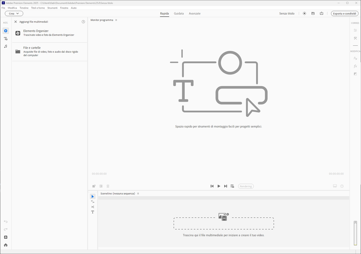Close the Aggiungi file multimediali panel
361x254 pixels.
pos(16,22)
